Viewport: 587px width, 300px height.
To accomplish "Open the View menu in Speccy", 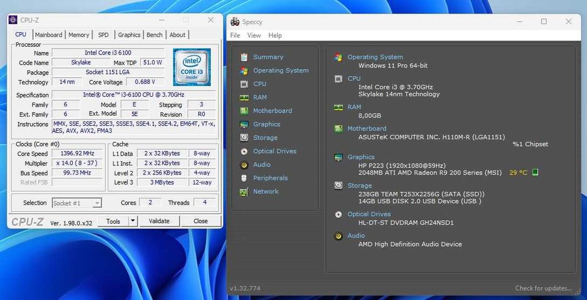I will tap(254, 36).
